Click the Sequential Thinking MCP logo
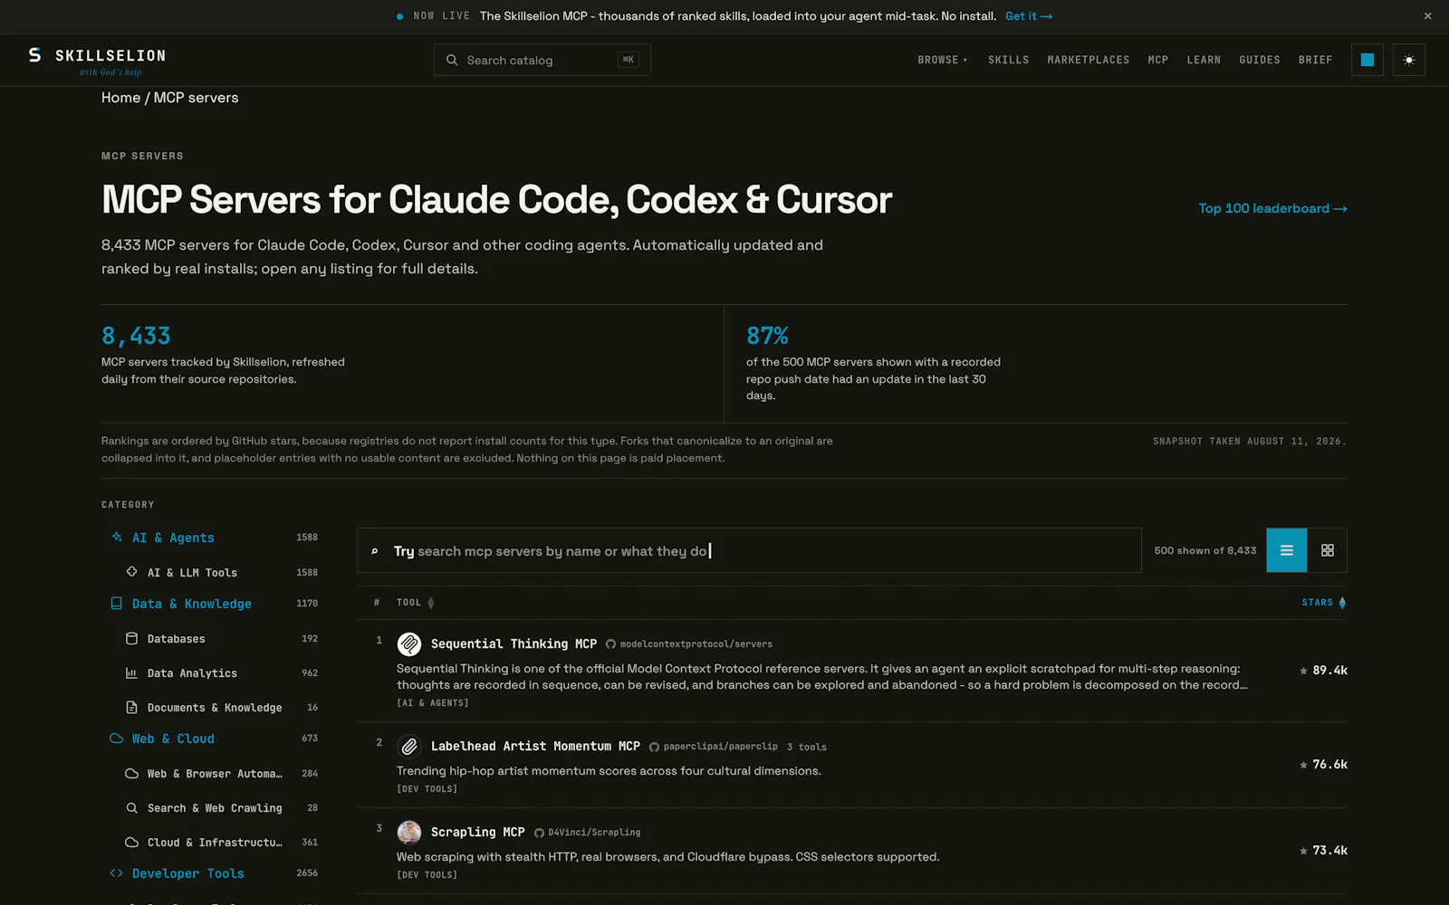 tap(409, 643)
